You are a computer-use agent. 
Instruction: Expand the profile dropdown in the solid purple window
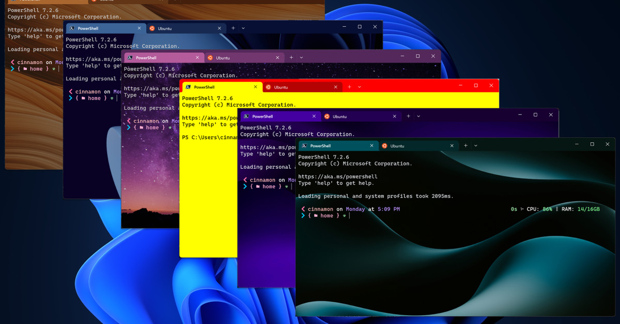pyautogui.click(x=418, y=116)
